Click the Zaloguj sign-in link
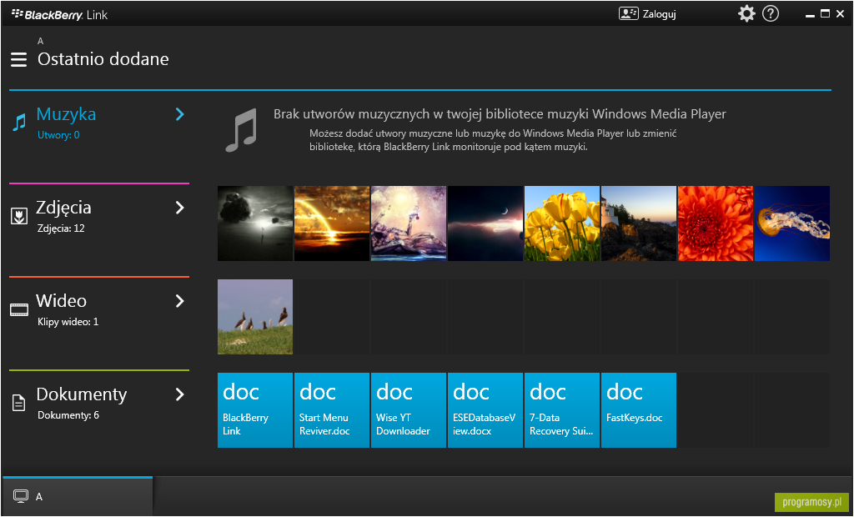Viewport: 854px width, 517px height. point(659,14)
